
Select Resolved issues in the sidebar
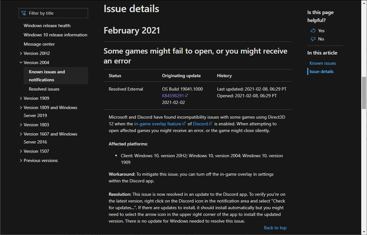click(x=44, y=89)
